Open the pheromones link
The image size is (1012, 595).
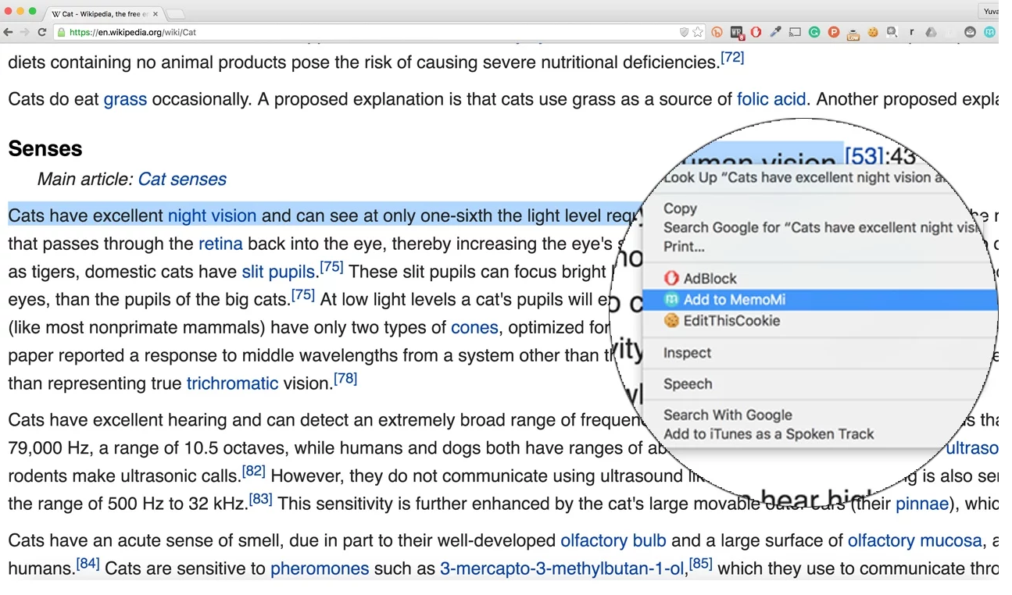tap(320, 568)
